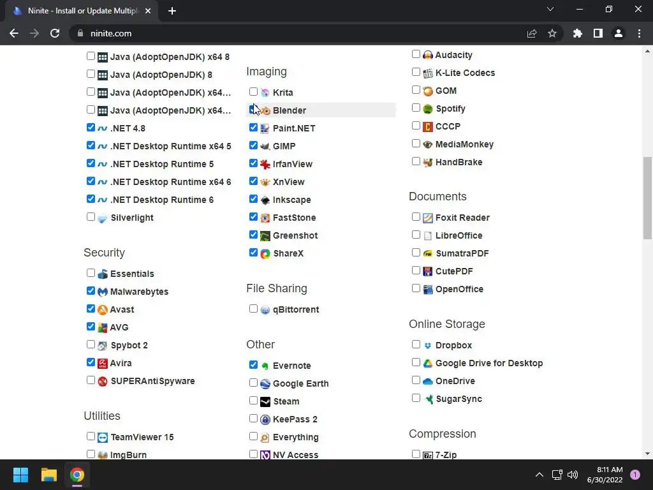The height and width of the screenshot is (490, 653).
Task: Click the CCCP icon
Action: 428,127
